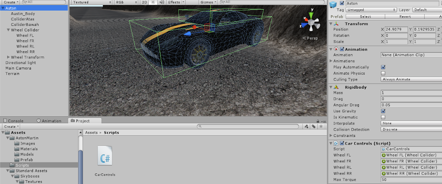The image size is (442, 184).
Task: Click the Mass value input field
Action: point(411,92)
